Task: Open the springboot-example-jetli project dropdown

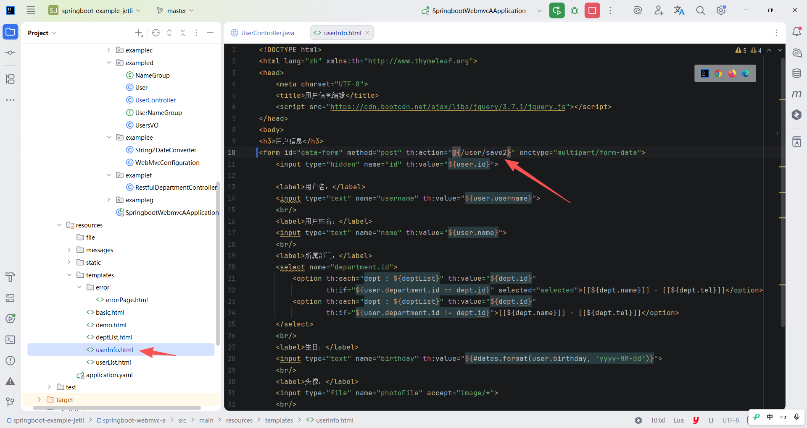Action: [95, 10]
